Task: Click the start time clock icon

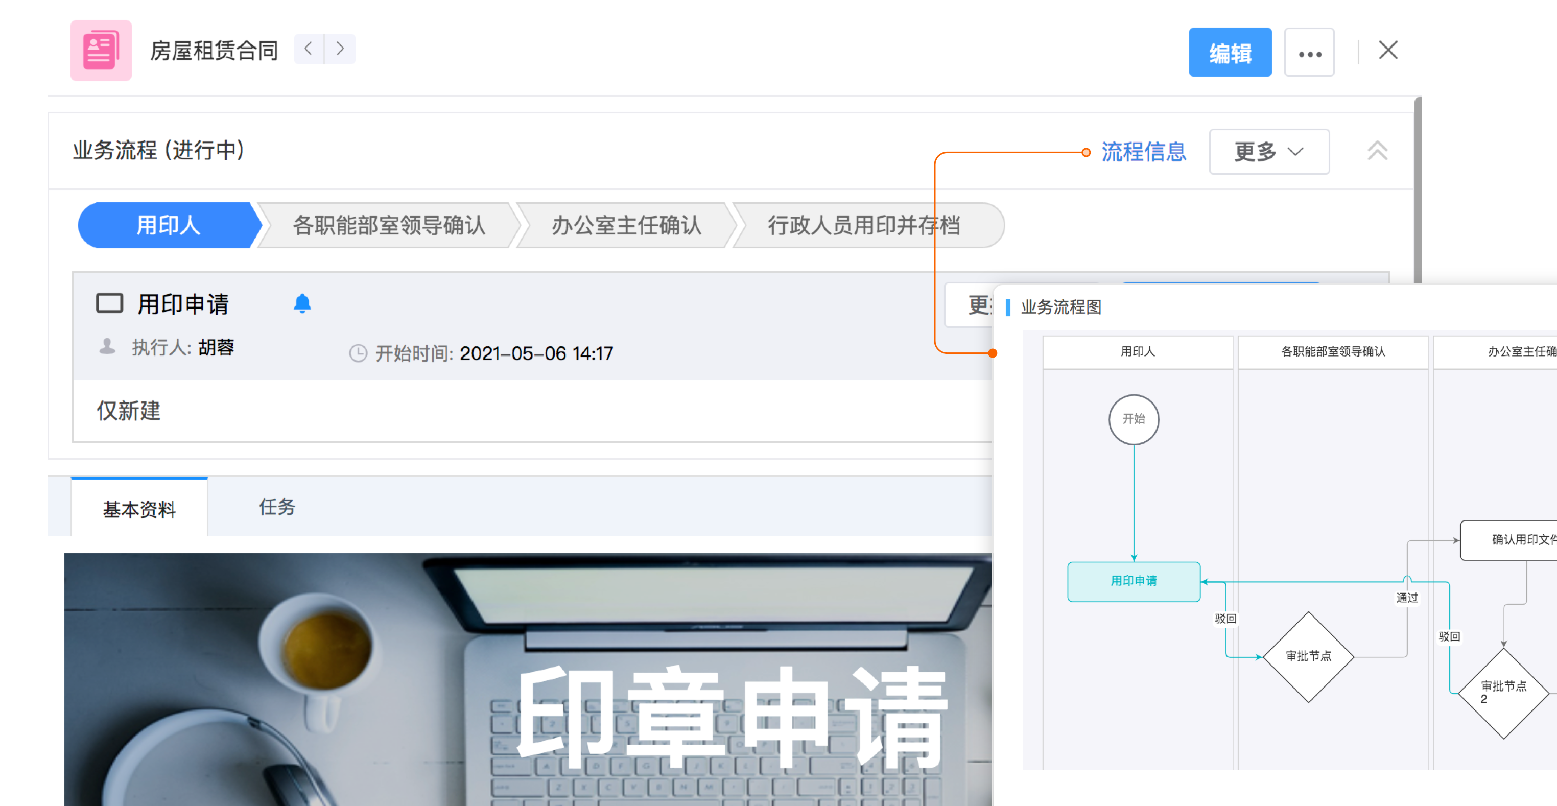Action: (358, 353)
